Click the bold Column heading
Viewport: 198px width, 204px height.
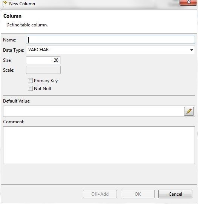pos(12,16)
